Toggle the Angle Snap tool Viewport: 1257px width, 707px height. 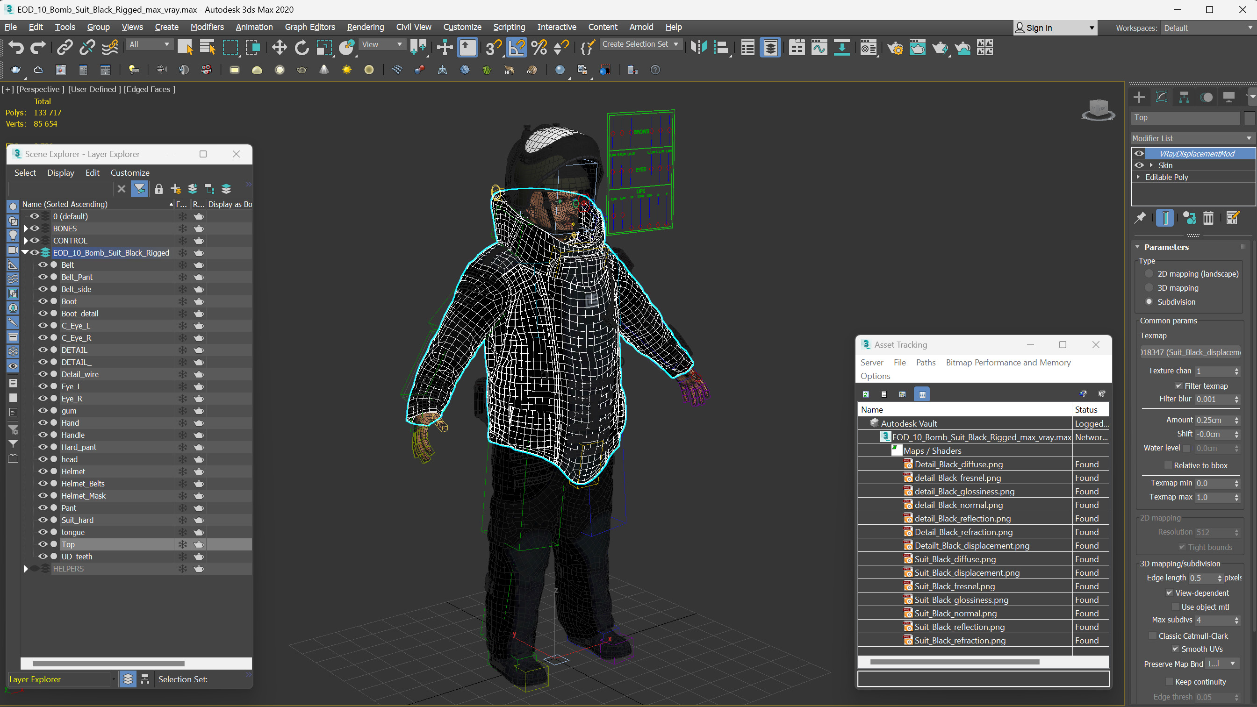[x=516, y=47]
